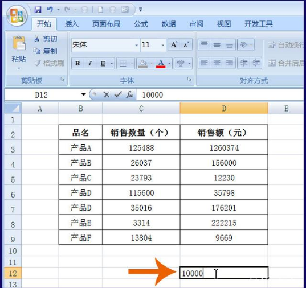Save the workbook from quick access toolbar

pyautogui.click(x=38, y=9)
